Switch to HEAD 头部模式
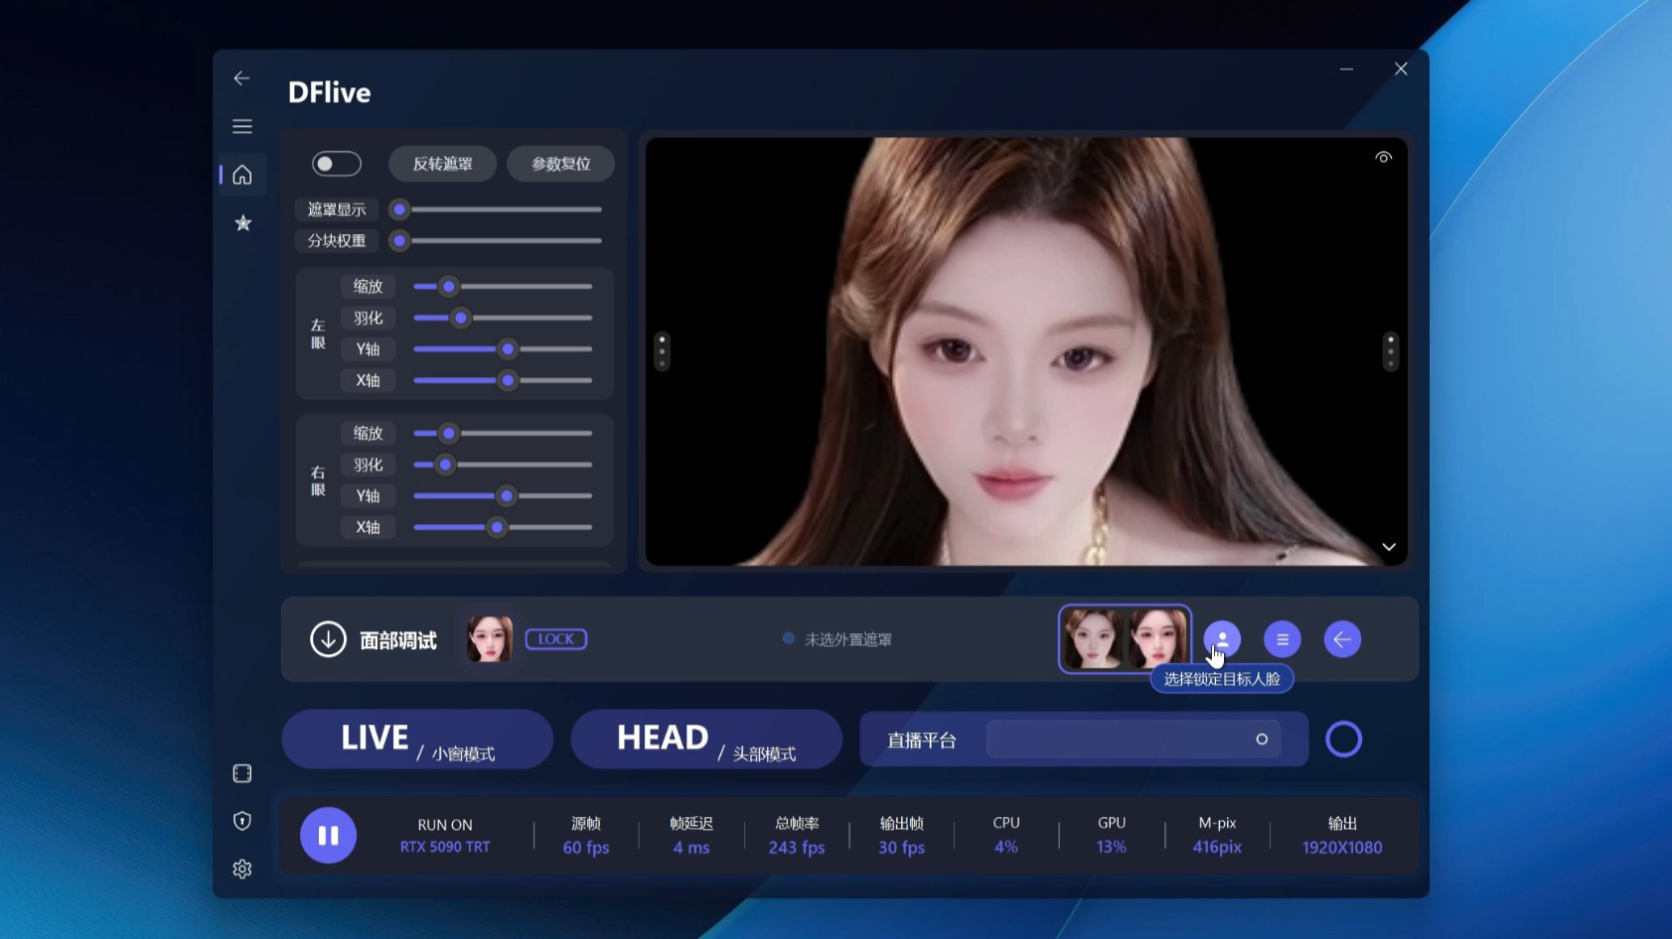1672x939 pixels. pyautogui.click(x=706, y=738)
